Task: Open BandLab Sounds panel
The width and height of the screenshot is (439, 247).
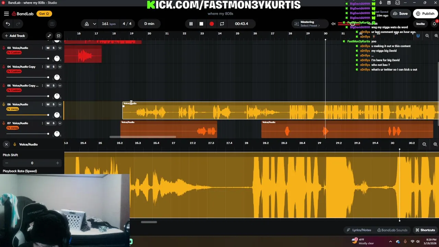Action: pyautogui.click(x=392, y=230)
